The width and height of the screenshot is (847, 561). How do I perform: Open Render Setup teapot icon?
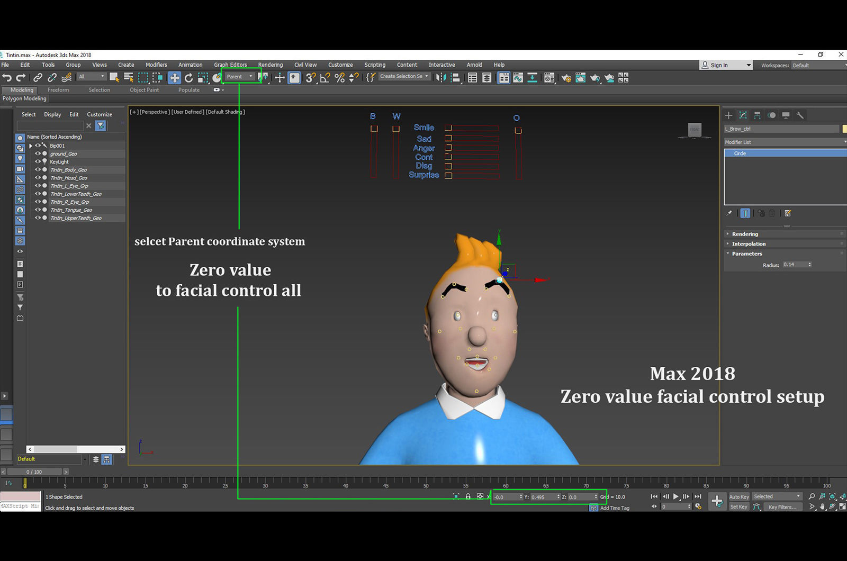(x=566, y=78)
